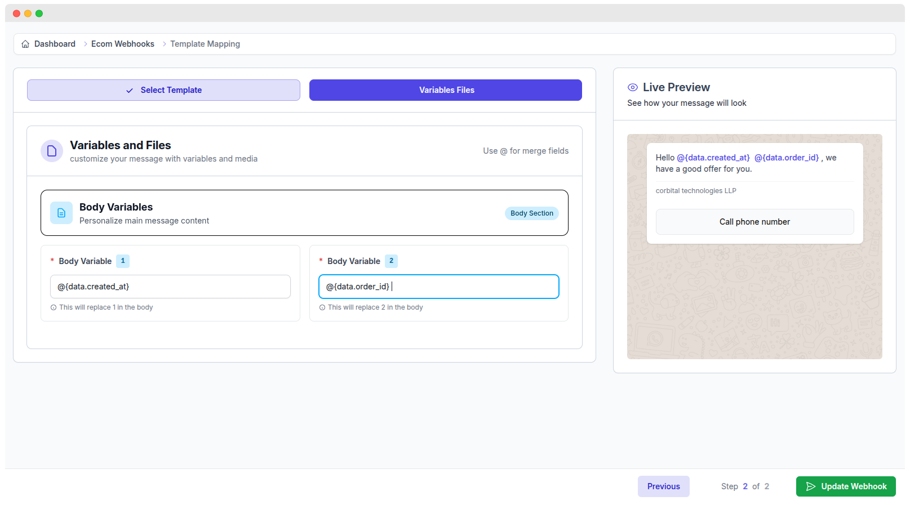Screen dimensions: 910x505
Task: Click the Dashboard home icon
Action: (x=25, y=44)
